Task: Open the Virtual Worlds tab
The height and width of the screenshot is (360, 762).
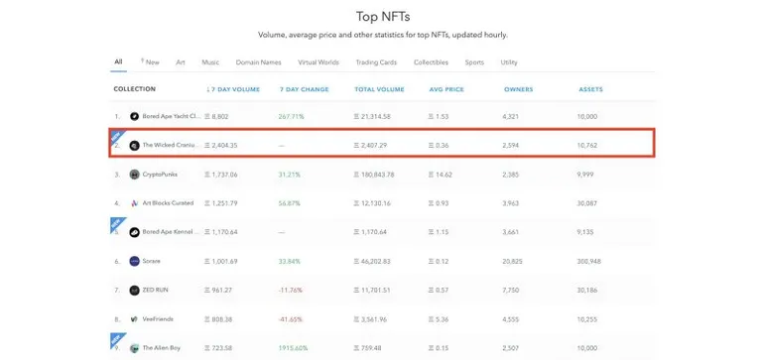Action: [318, 62]
